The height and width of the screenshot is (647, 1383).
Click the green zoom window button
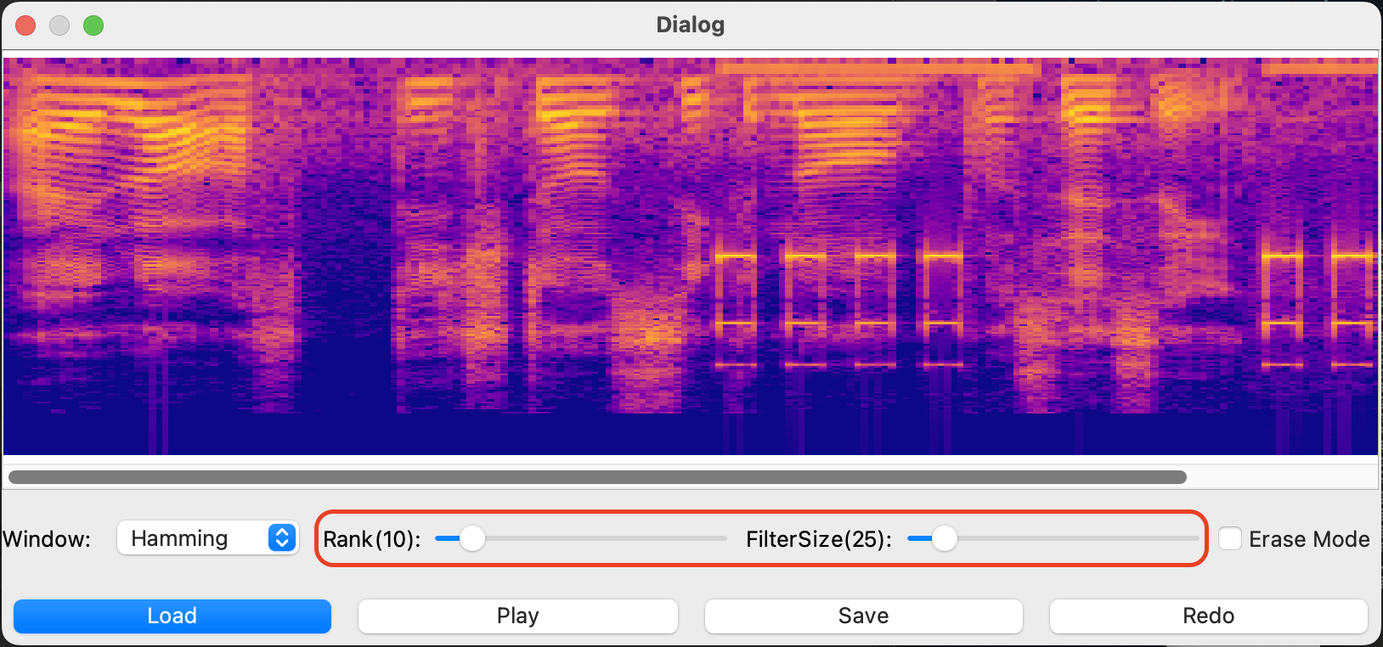93,25
